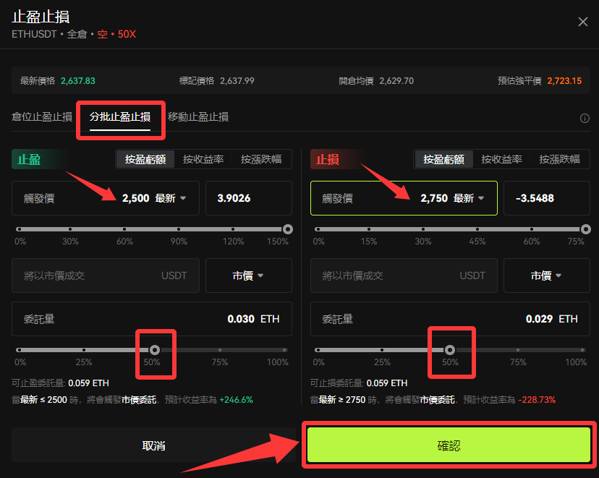This screenshot has height=478, width=599.
Task: Click the take-profit 觸發價 input field
Action: pyautogui.click(x=106, y=198)
